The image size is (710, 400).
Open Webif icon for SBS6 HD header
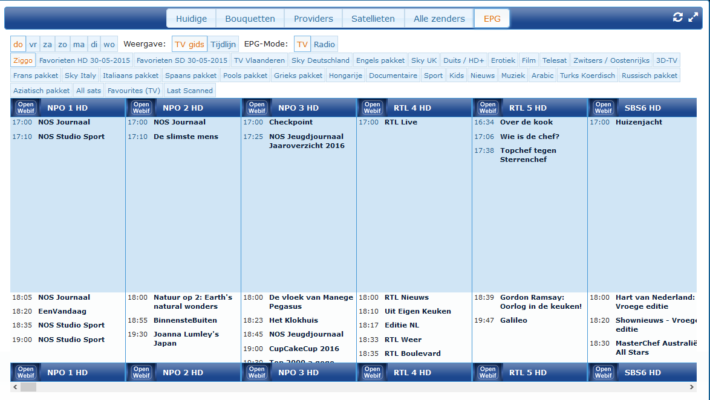[x=603, y=108]
